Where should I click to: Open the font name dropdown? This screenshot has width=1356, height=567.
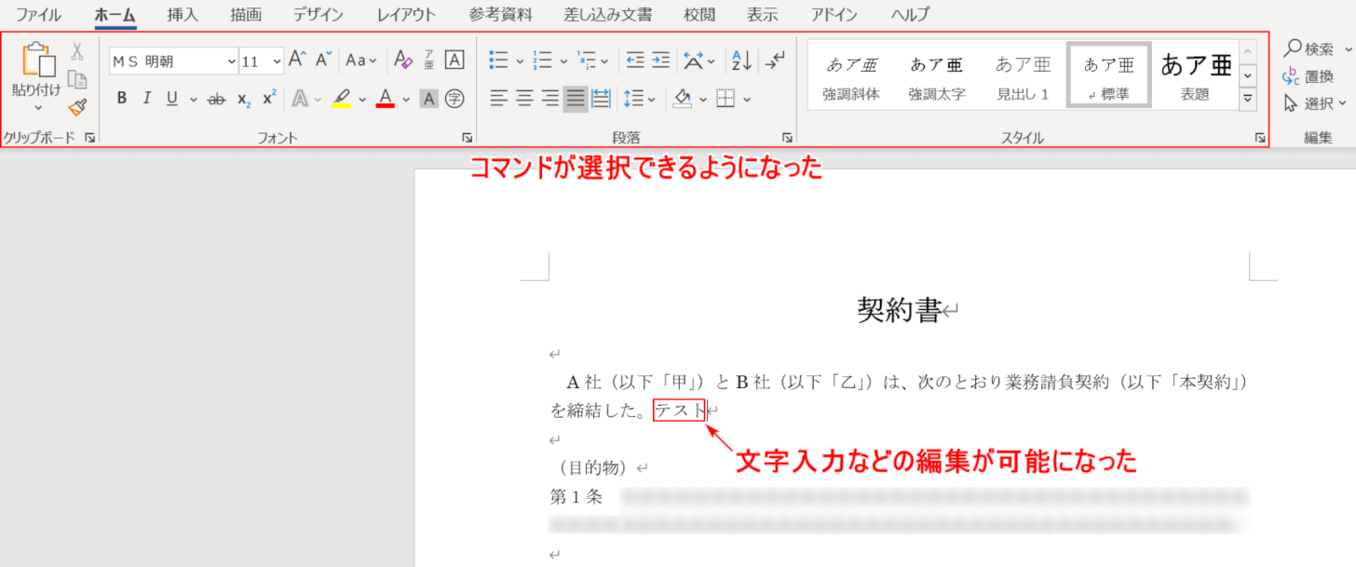click(231, 61)
